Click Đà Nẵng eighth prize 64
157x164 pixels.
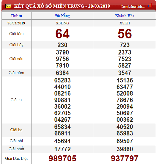pos(62,34)
